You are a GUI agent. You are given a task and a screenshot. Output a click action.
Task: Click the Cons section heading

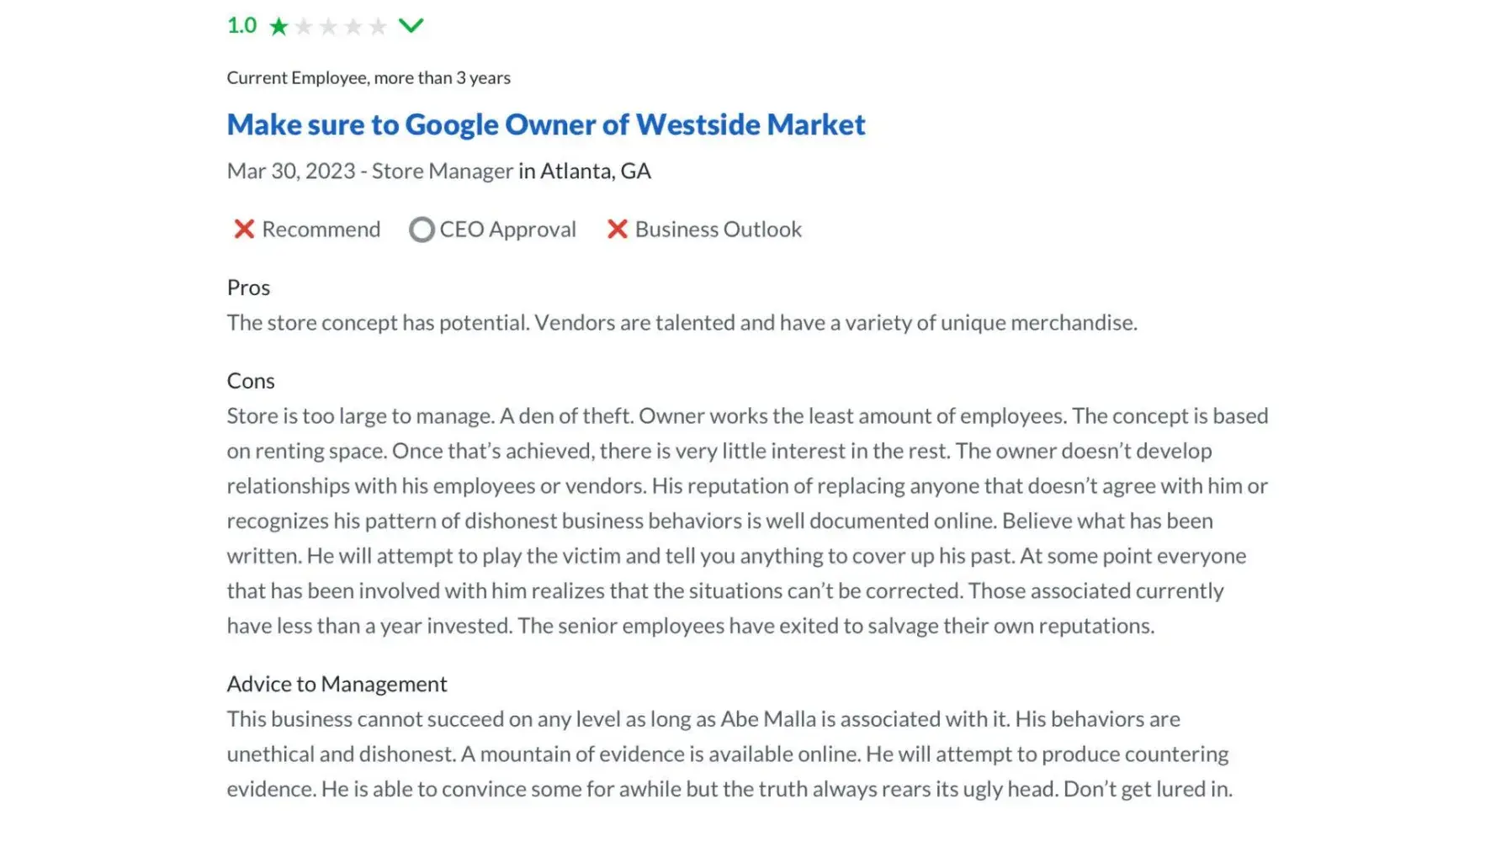point(251,381)
